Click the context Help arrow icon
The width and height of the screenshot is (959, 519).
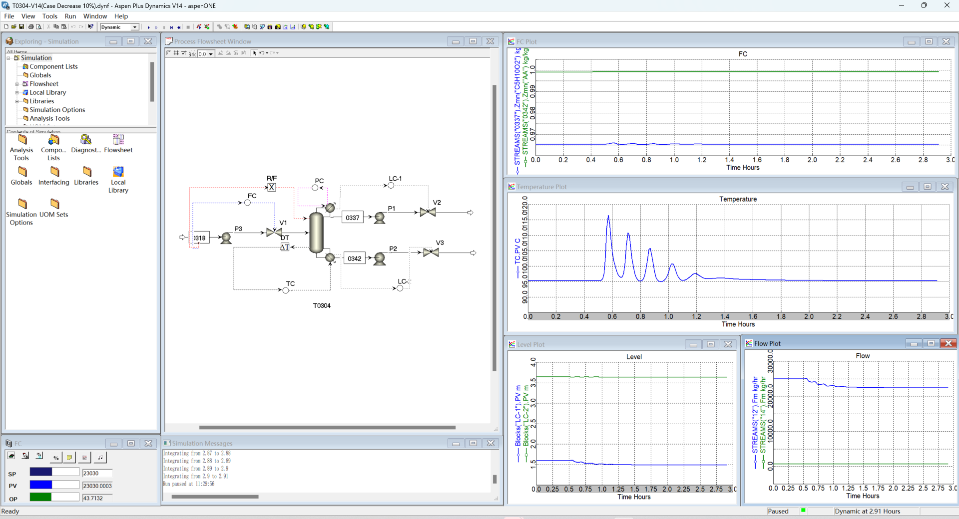tap(91, 27)
